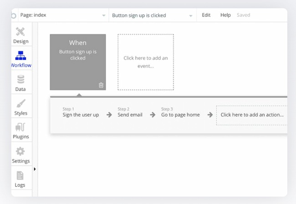Click here to add an action

[x=252, y=115]
